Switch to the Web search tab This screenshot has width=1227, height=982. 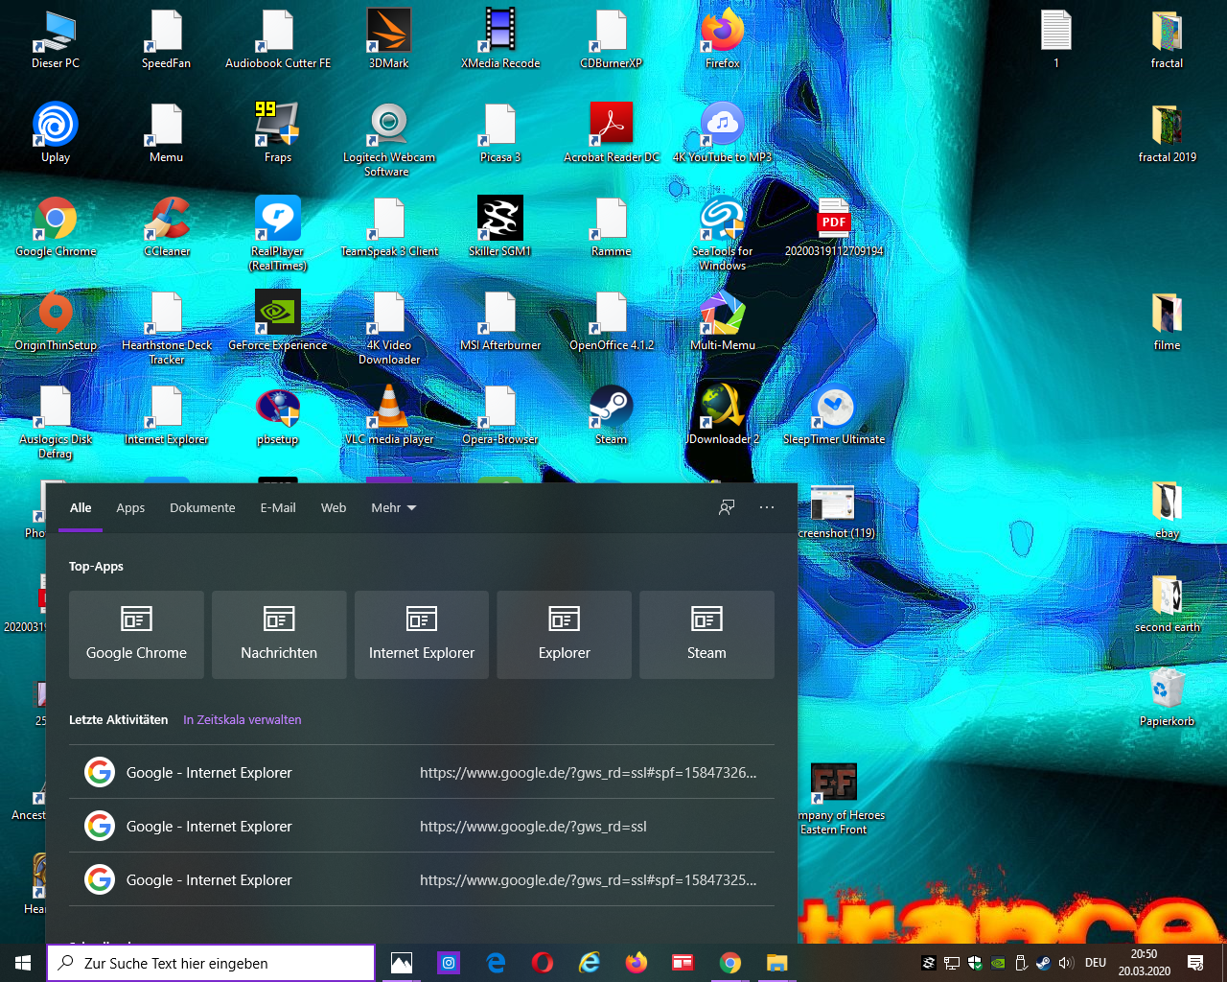(334, 507)
